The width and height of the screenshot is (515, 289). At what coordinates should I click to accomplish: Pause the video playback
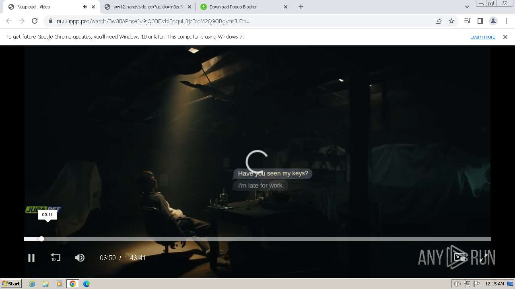tap(31, 258)
